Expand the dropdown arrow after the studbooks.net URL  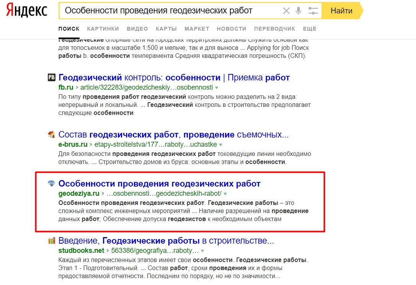pyautogui.click(x=202, y=251)
